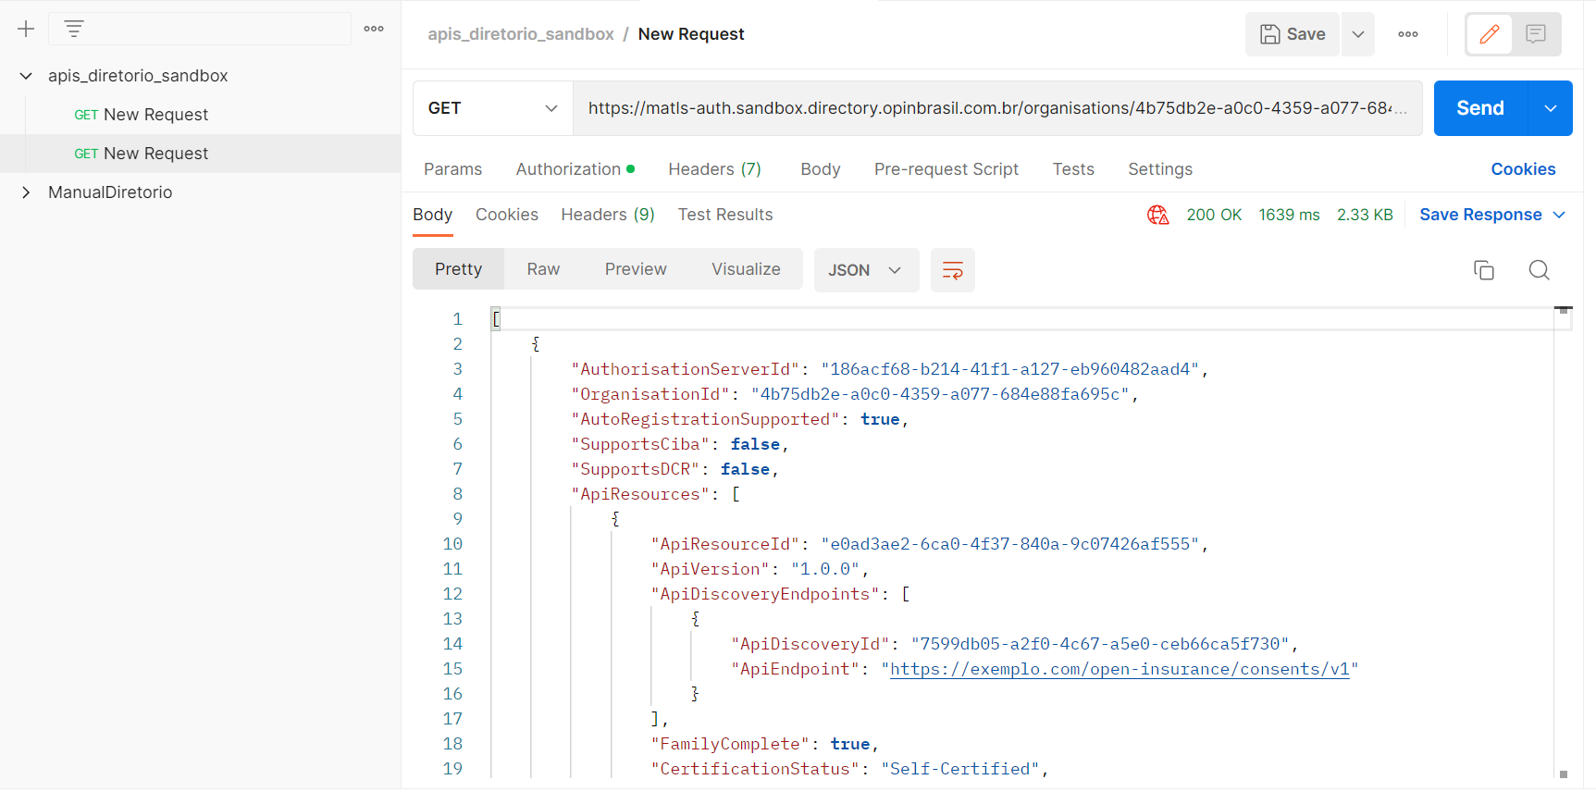Open the Pre-request Script tab

pos(946,169)
